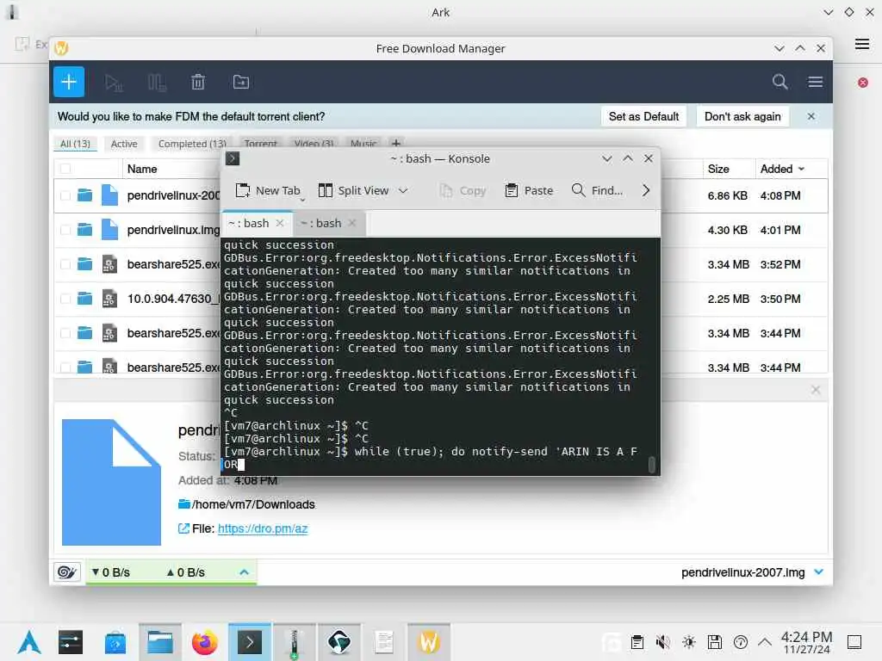Select the All (13) filter tab
The image size is (882, 661).
(x=76, y=144)
